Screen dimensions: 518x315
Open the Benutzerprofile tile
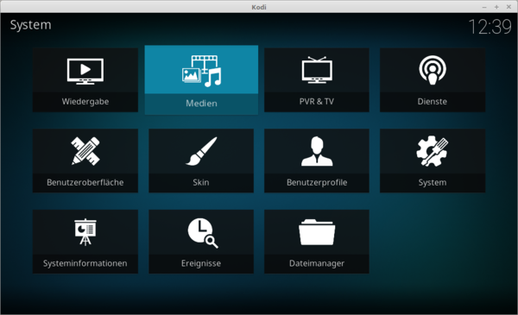(317, 161)
